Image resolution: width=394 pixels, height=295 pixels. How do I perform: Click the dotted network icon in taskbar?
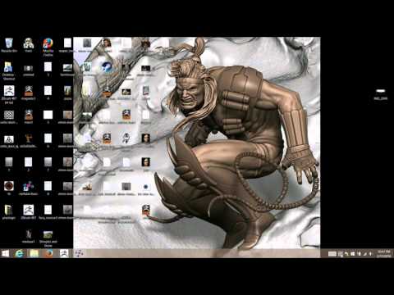point(79,253)
